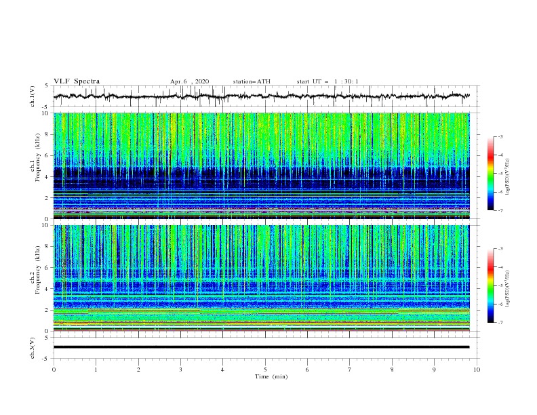Viewport: 537px width, 415px height.
Task: Click time axis tick label "3"
Action: click(x=180, y=370)
